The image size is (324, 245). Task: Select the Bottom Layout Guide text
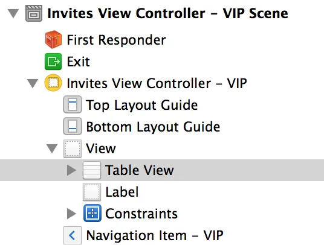coord(153,126)
